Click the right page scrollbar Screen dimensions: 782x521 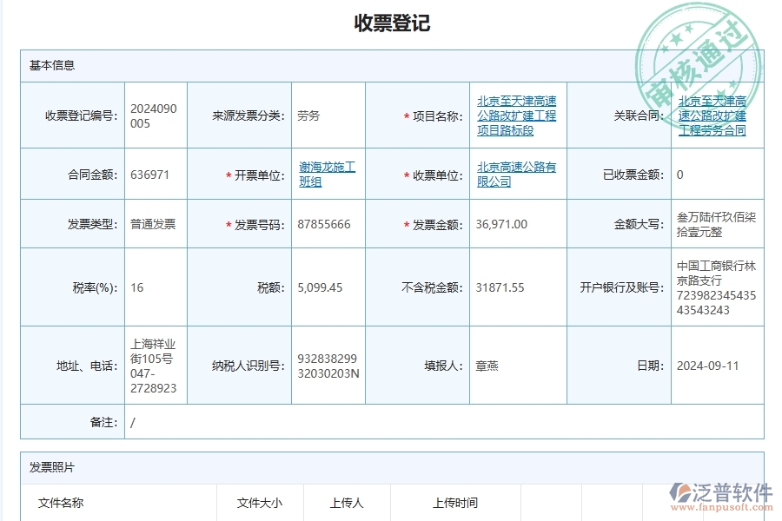[778, 260]
